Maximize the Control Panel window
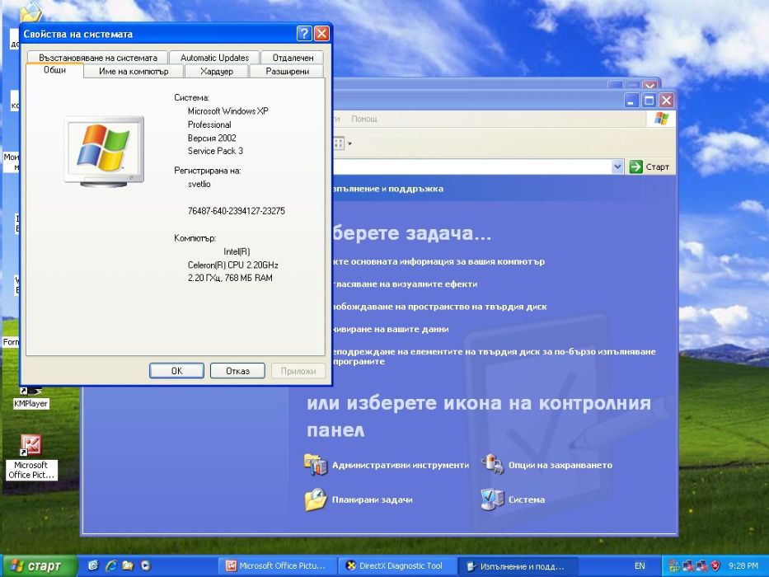769x577 pixels. tap(649, 101)
